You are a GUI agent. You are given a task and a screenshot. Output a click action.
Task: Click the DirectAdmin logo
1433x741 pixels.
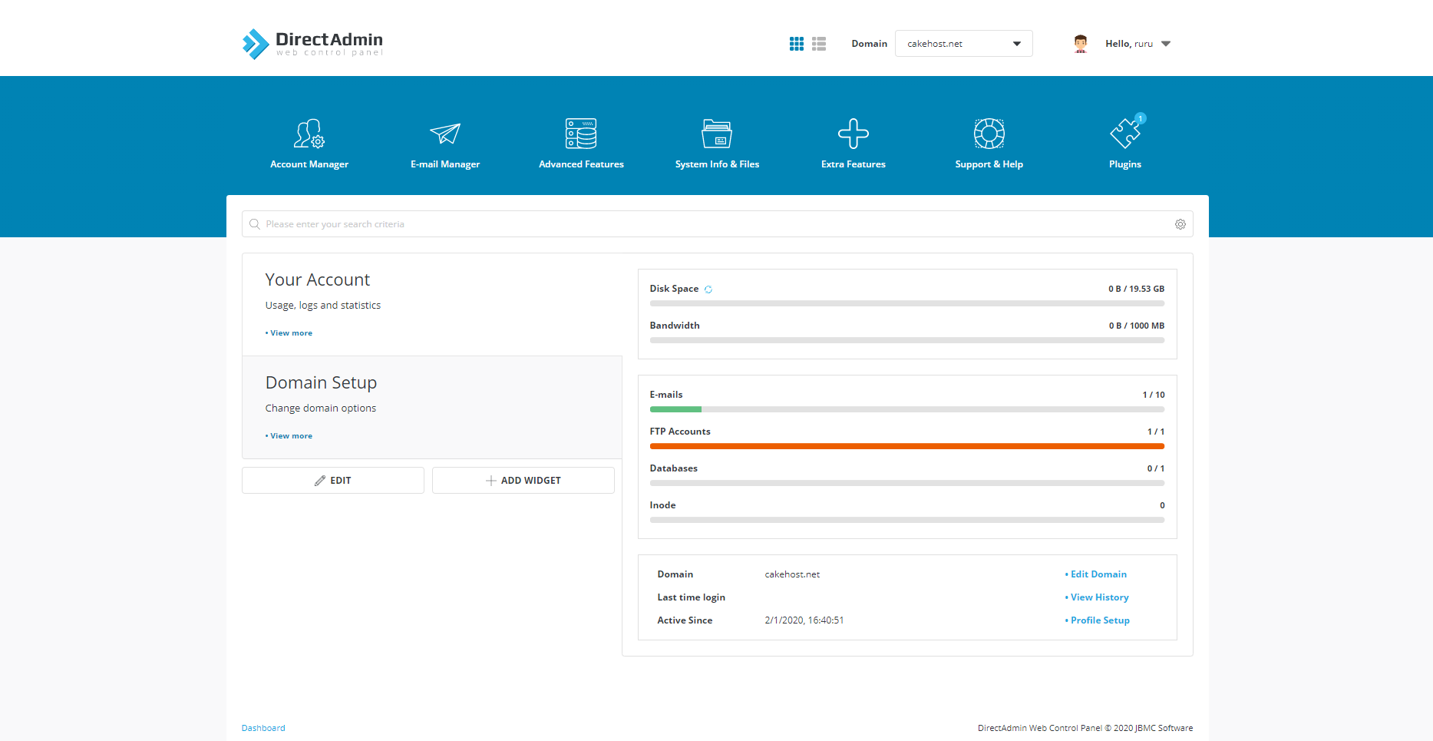312,44
